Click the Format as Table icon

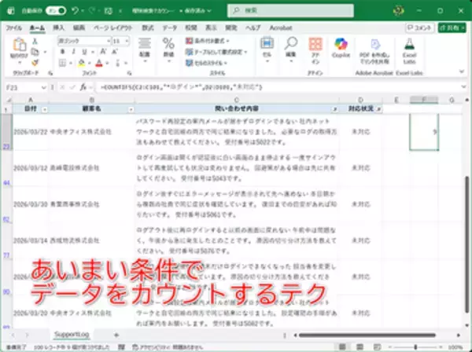point(189,52)
